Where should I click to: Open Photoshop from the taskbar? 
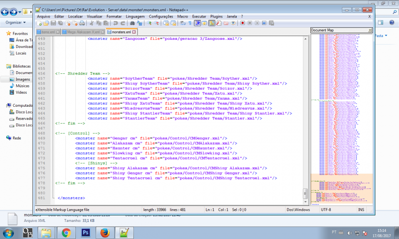85,233
